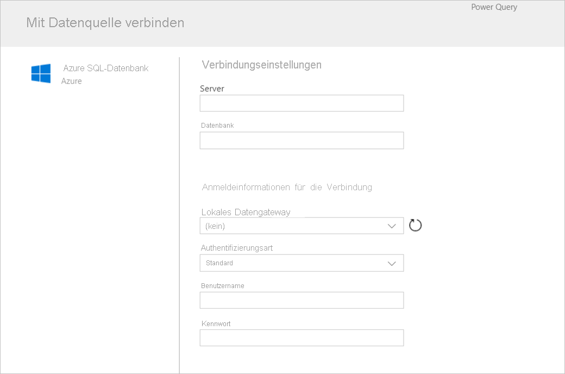Reload the Lokales Datengateway list
This screenshot has height=374, width=565.
pyautogui.click(x=415, y=225)
